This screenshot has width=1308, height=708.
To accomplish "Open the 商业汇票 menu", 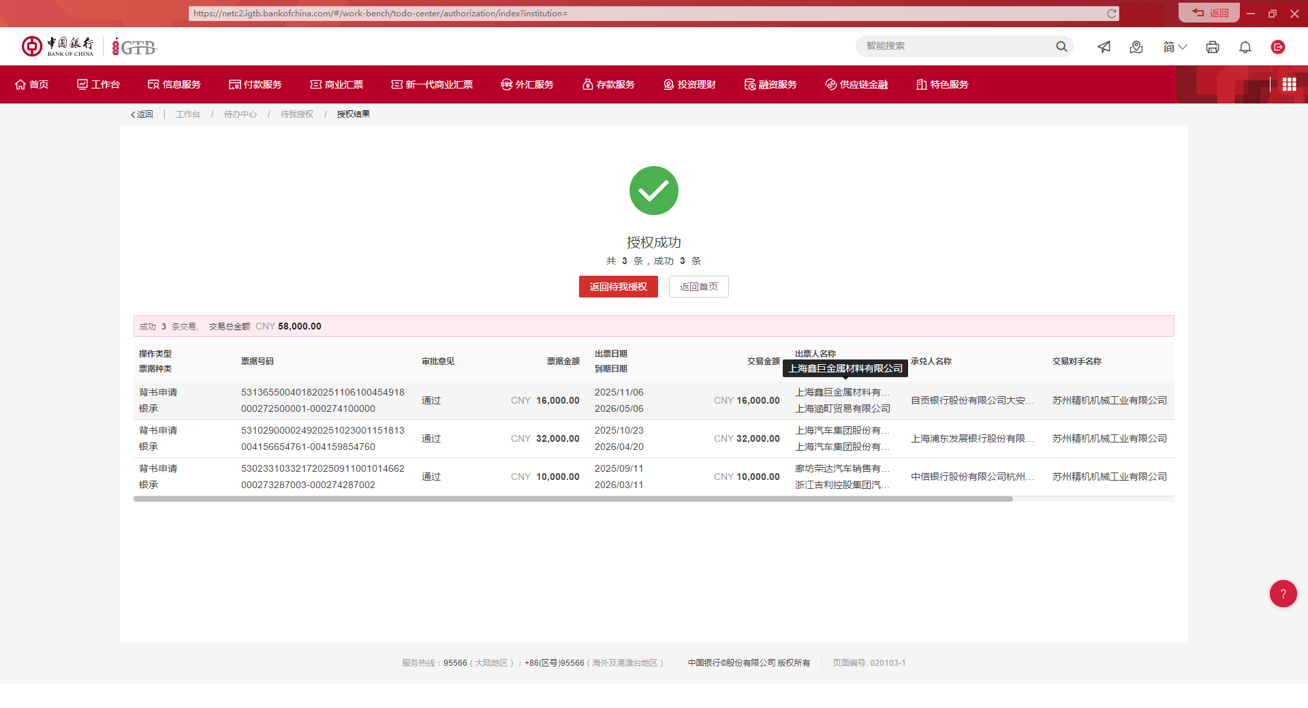I will [x=337, y=84].
